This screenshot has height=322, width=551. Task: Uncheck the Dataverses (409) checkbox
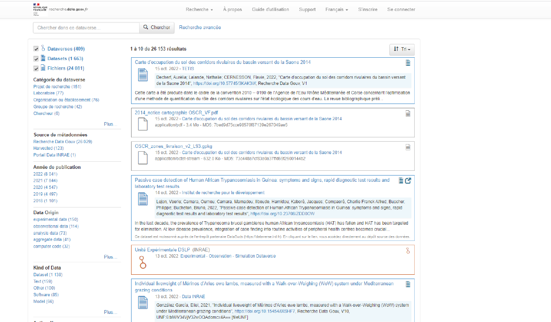pos(36,49)
